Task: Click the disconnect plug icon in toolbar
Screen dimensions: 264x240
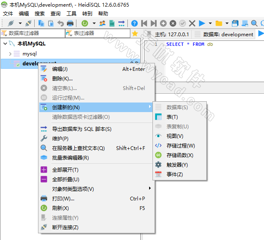Action: pos(28,23)
